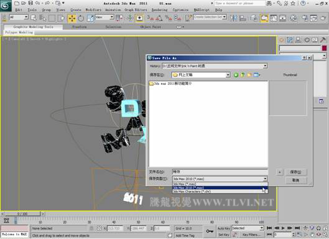Expand the Save-in folder dropdown
The height and width of the screenshot is (239, 329).
[x=228, y=75]
